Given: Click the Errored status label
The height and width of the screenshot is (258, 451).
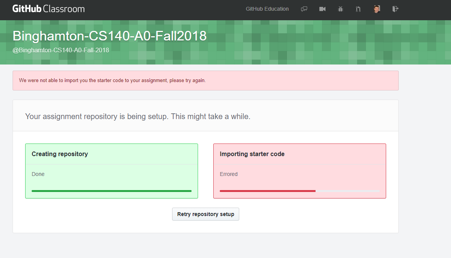Looking at the screenshot, I should pos(229,174).
